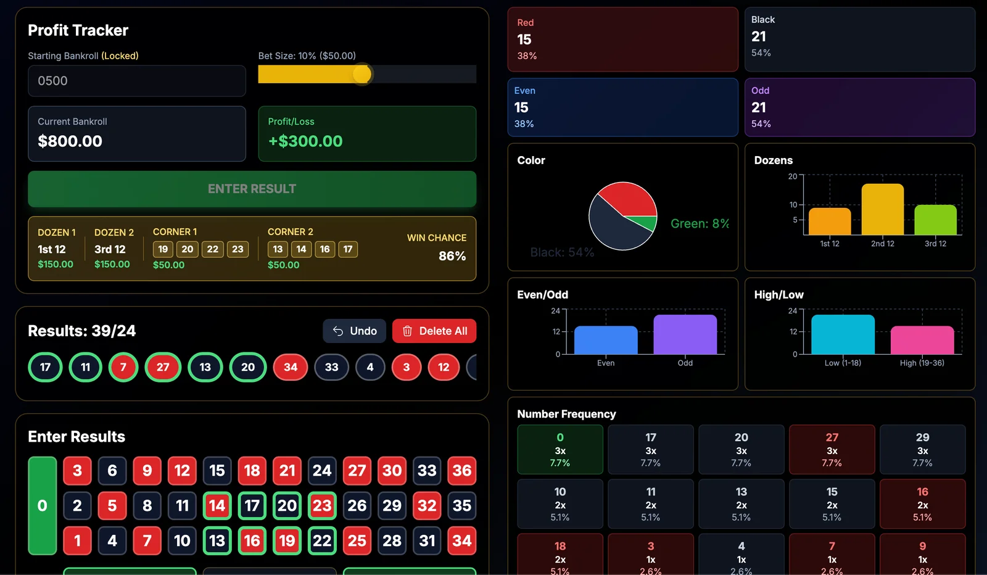The width and height of the screenshot is (987, 575).
Task: Click the Current Bankroll $800.00 value
Action: coord(70,141)
